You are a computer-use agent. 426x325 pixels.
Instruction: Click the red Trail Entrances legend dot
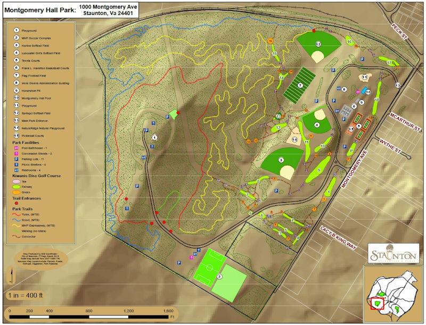coord(17,203)
